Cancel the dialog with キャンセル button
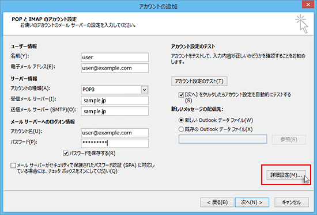Viewport: 317px width, 215px height. point(291,202)
